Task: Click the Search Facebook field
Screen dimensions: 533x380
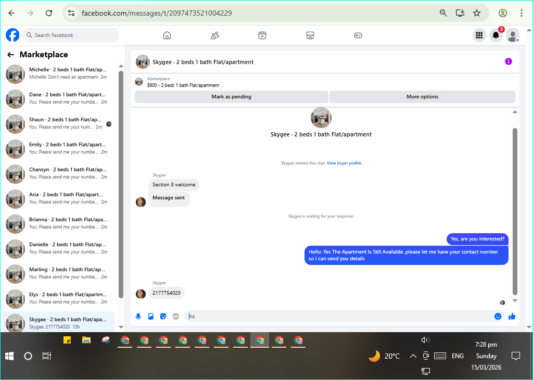Action: pos(71,35)
